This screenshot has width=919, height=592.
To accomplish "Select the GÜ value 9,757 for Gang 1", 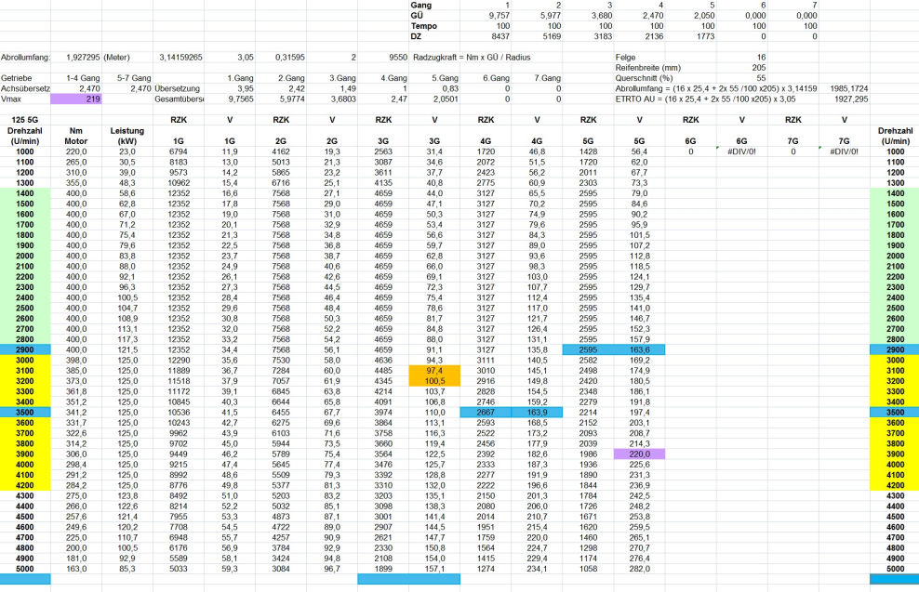I will pyautogui.click(x=486, y=16).
